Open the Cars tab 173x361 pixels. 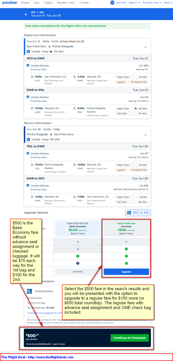36,3
